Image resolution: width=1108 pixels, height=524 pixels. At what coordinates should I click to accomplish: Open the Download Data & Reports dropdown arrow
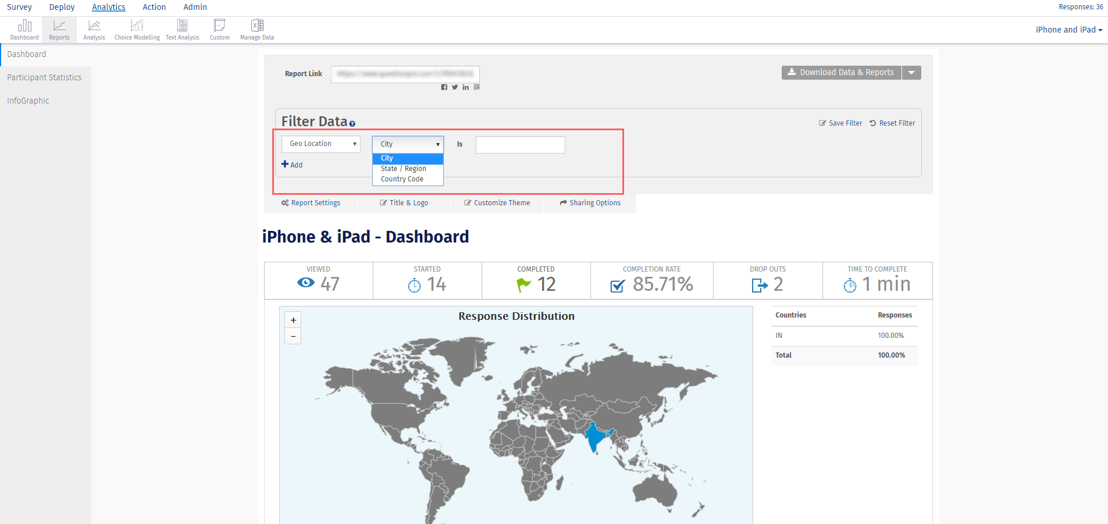point(911,72)
